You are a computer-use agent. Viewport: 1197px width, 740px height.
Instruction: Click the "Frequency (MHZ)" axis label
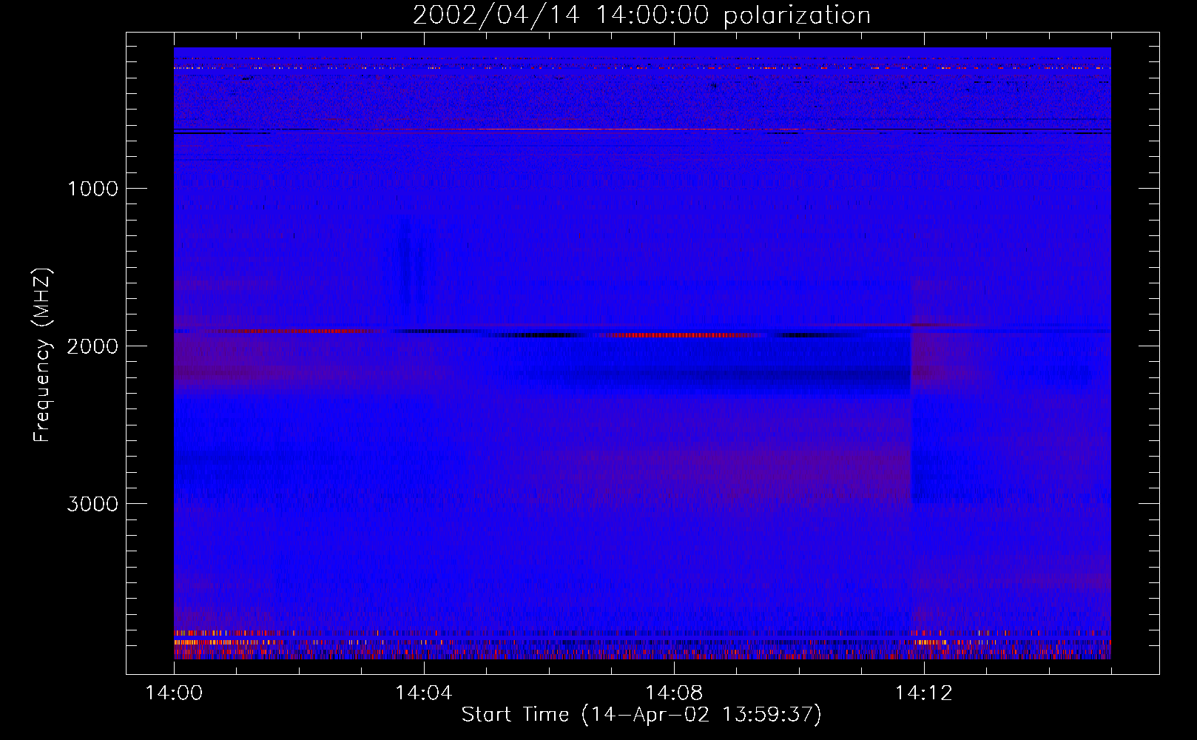click(43, 354)
